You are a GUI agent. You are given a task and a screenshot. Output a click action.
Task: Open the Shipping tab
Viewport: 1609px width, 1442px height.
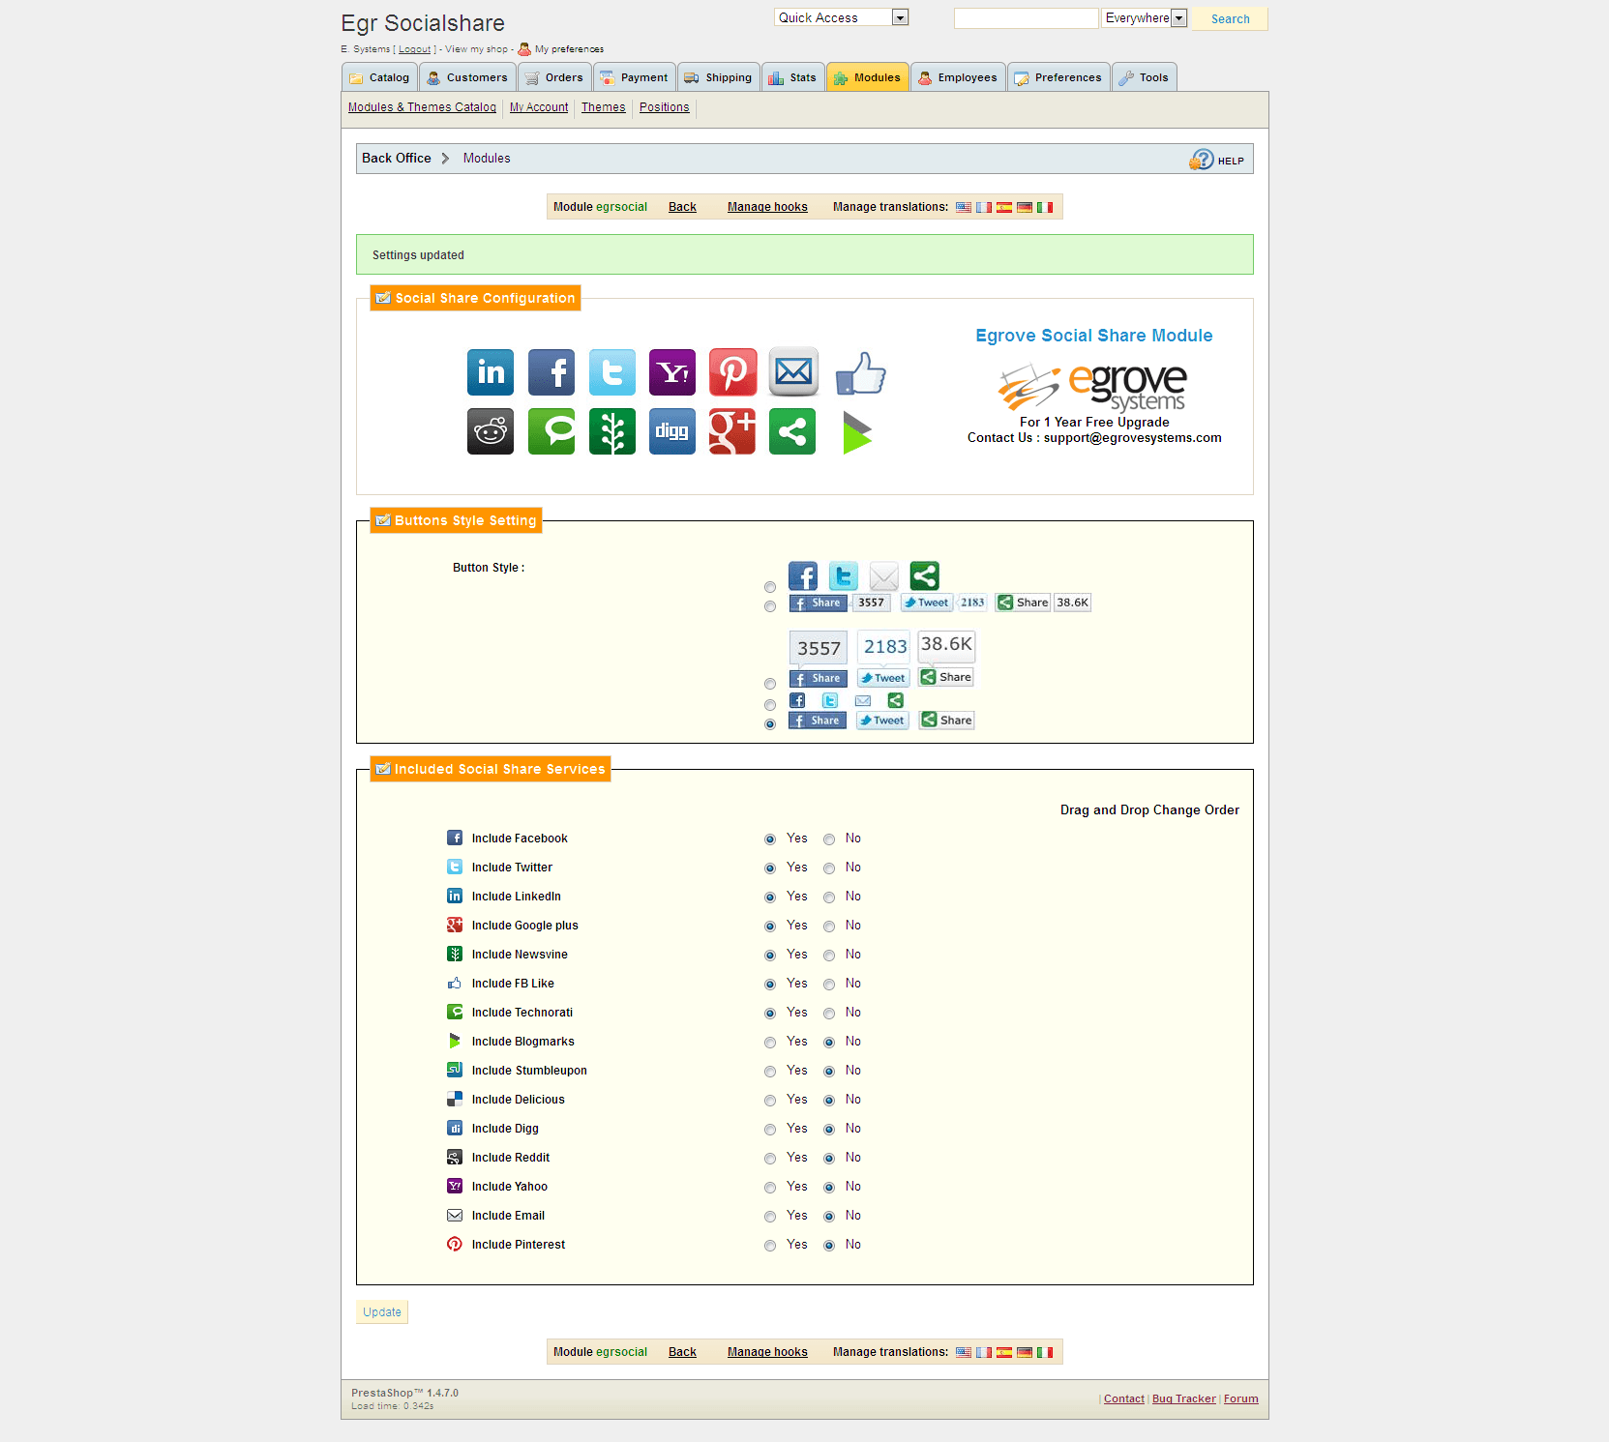point(719,77)
